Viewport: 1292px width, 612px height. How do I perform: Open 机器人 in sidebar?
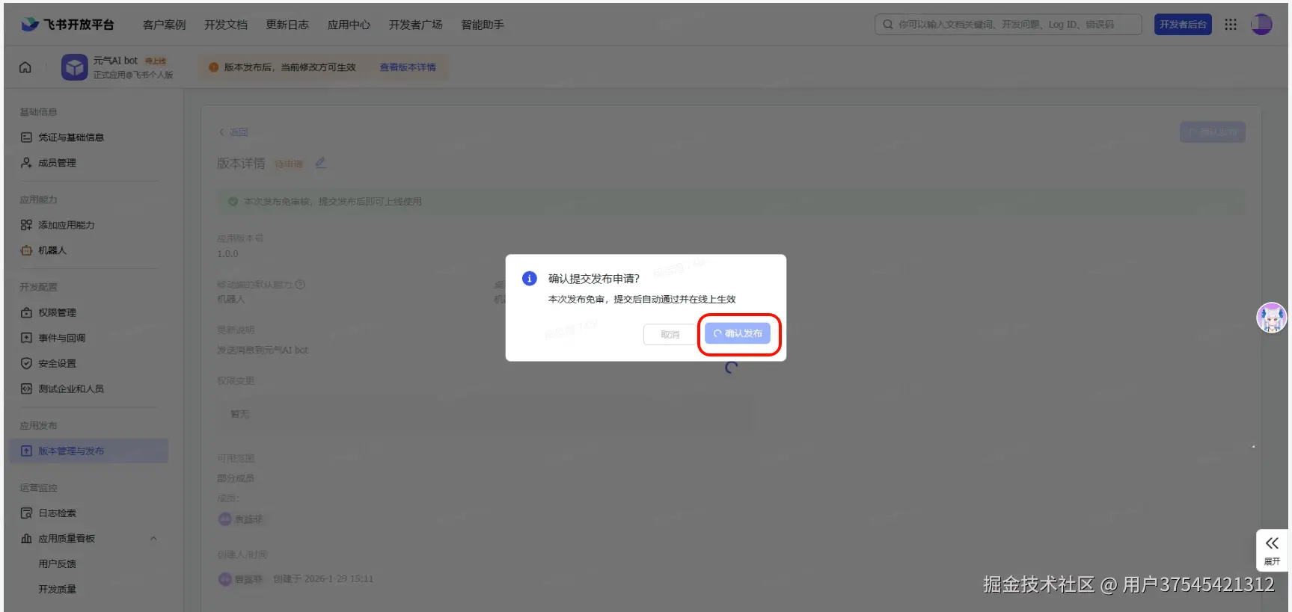[x=52, y=250]
